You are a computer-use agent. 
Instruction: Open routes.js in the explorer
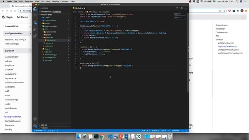[49, 43]
